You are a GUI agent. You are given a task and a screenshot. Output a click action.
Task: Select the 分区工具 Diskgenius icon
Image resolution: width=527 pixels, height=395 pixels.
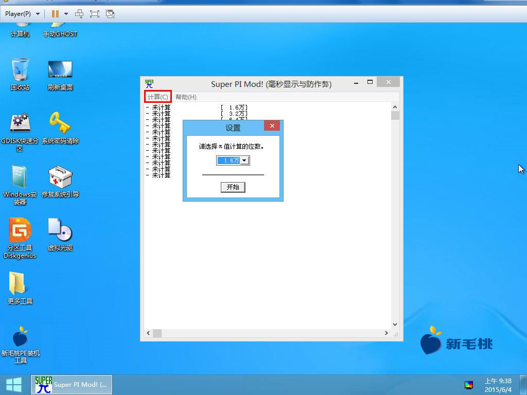[x=20, y=238]
